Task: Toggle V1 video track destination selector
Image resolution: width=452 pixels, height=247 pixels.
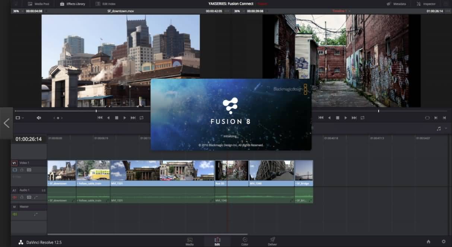Action: [x=15, y=163]
